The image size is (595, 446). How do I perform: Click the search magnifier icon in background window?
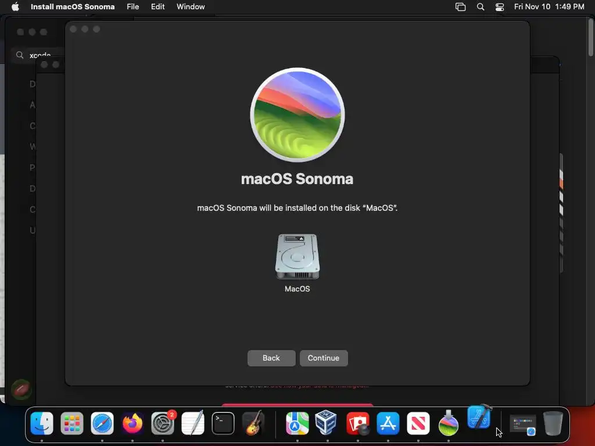coord(20,55)
